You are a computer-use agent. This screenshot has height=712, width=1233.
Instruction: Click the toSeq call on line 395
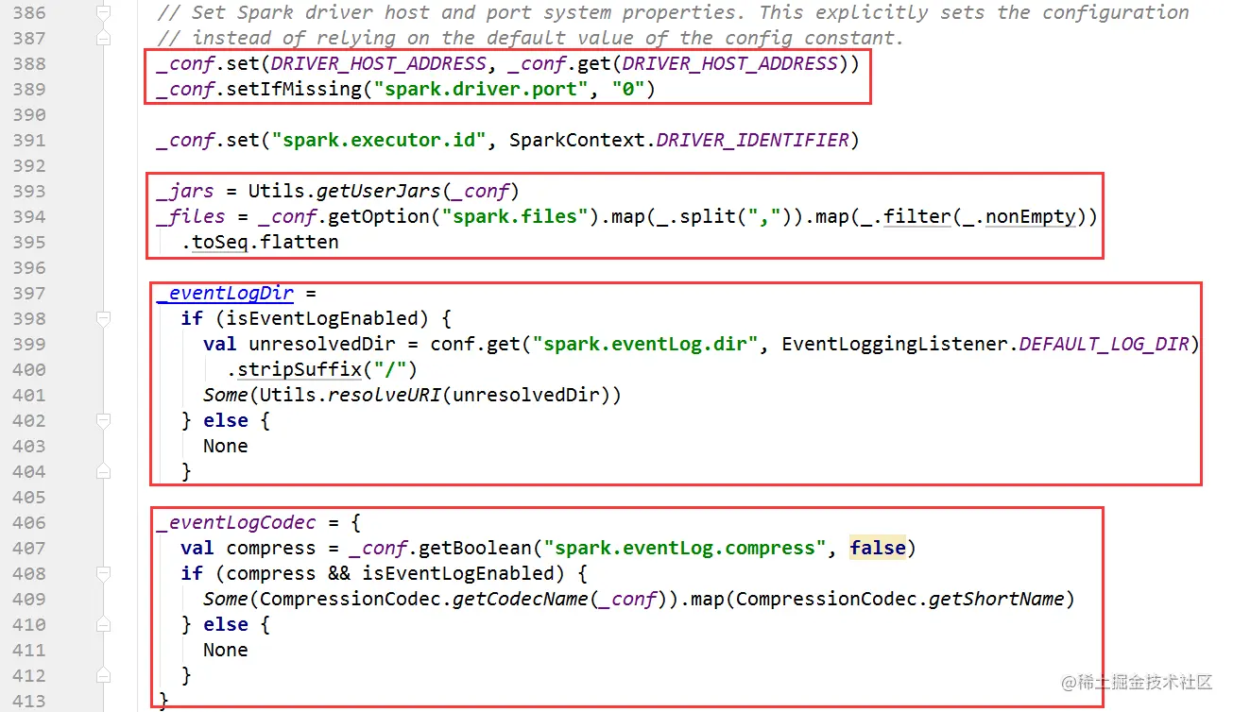pos(220,243)
